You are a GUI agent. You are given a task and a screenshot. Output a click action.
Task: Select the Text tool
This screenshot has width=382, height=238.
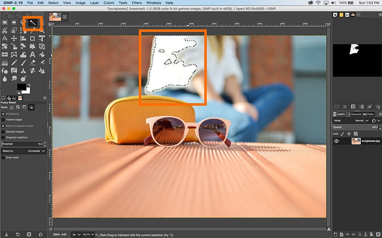[33, 54]
